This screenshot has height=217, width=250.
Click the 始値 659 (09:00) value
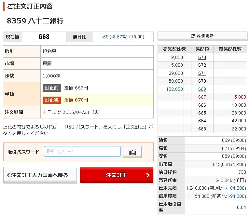tap(234, 140)
